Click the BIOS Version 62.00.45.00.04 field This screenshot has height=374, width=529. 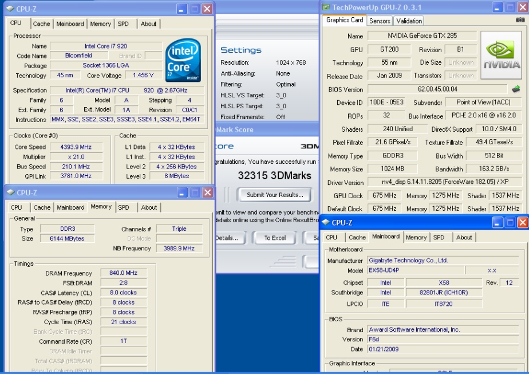click(437, 89)
